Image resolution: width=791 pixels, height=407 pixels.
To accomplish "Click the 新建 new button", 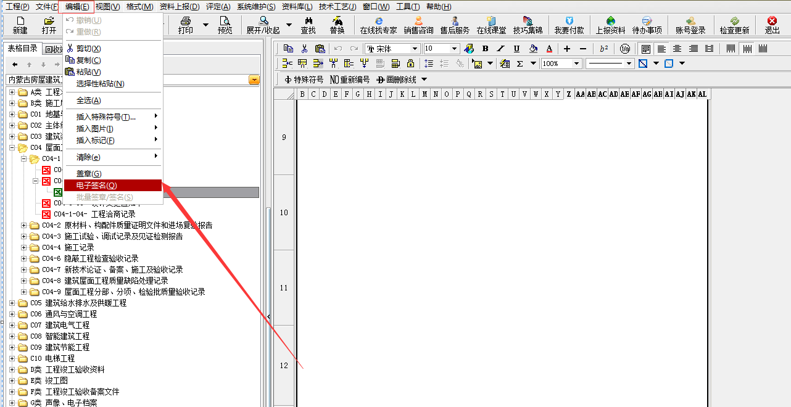I will pyautogui.click(x=20, y=25).
